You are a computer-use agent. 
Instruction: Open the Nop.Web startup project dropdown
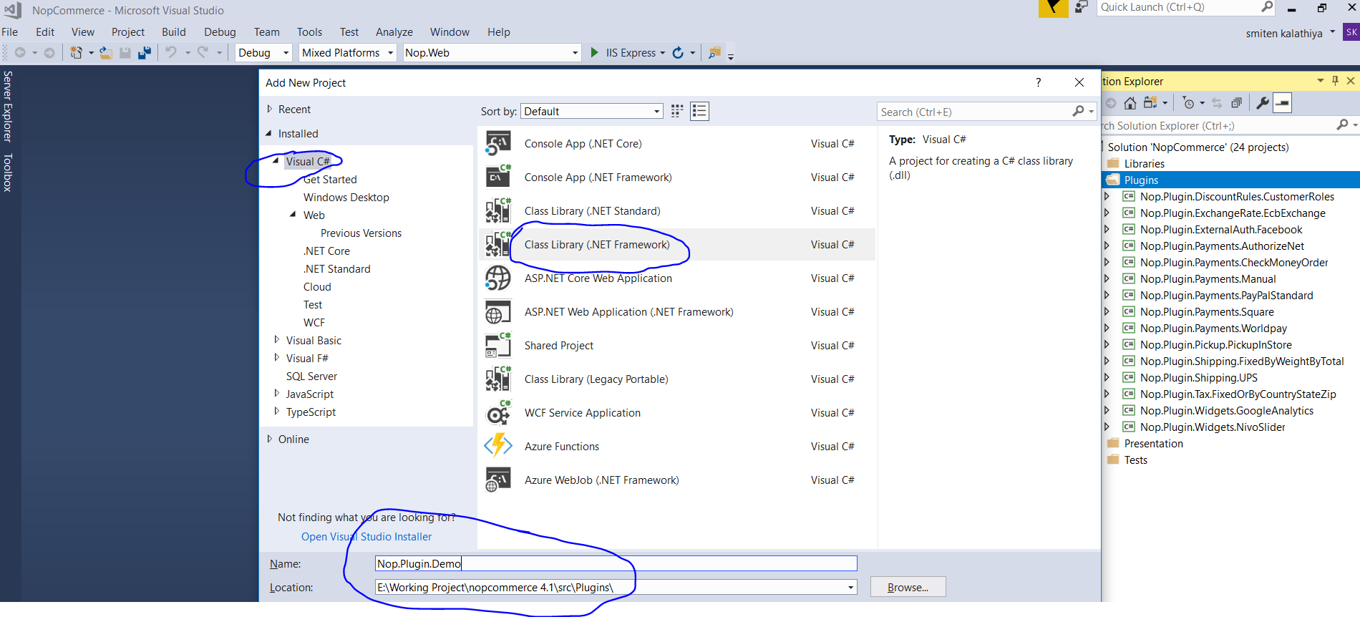(575, 53)
